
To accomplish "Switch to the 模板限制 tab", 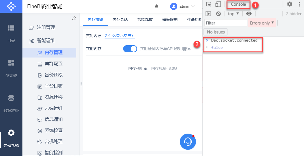I will [170, 20].
